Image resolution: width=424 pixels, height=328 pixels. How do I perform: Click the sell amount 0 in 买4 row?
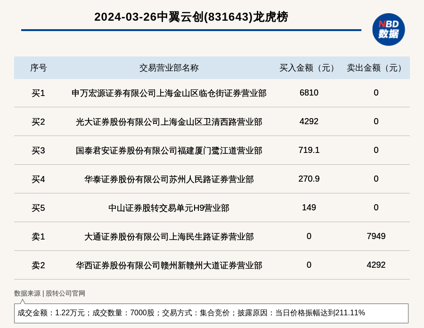(x=376, y=179)
